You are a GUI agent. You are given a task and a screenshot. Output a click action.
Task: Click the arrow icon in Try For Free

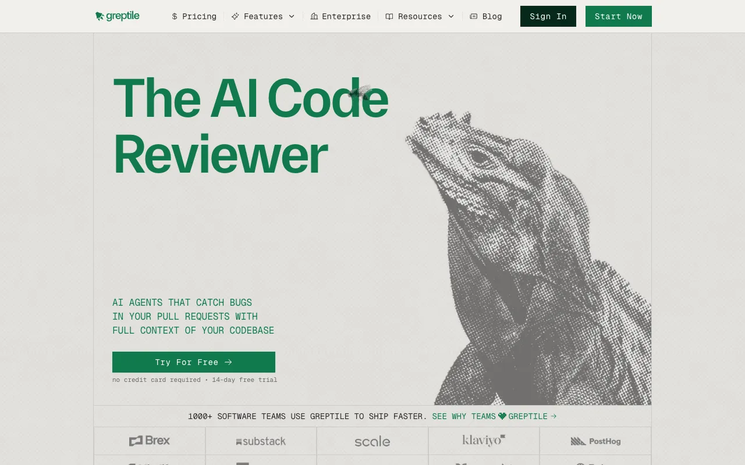coord(228,362)
